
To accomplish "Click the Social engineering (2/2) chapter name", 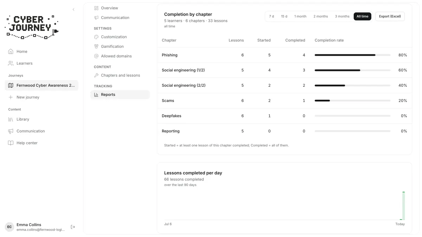I will [x=184, y=85].
